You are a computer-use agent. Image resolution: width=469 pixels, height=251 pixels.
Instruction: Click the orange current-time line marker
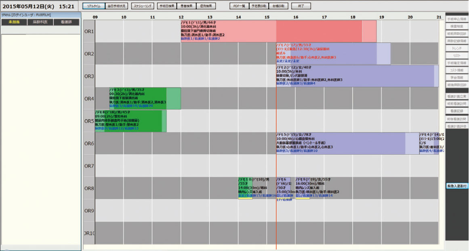(x=276, y=210)
